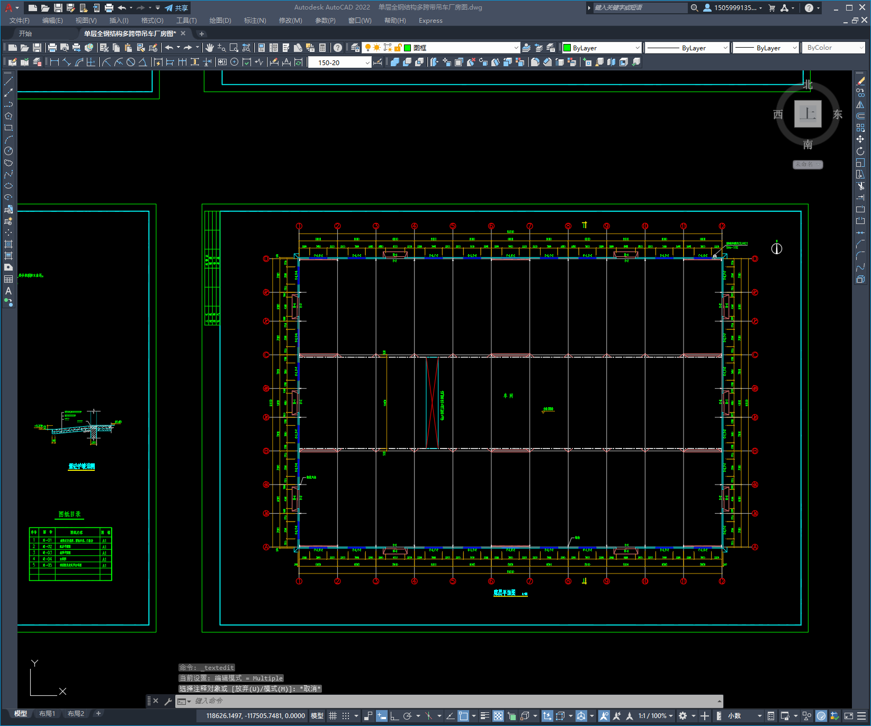Switch to the 开始 tab
This screenshot has width=871, height=726.
click(x=25, y=33)
